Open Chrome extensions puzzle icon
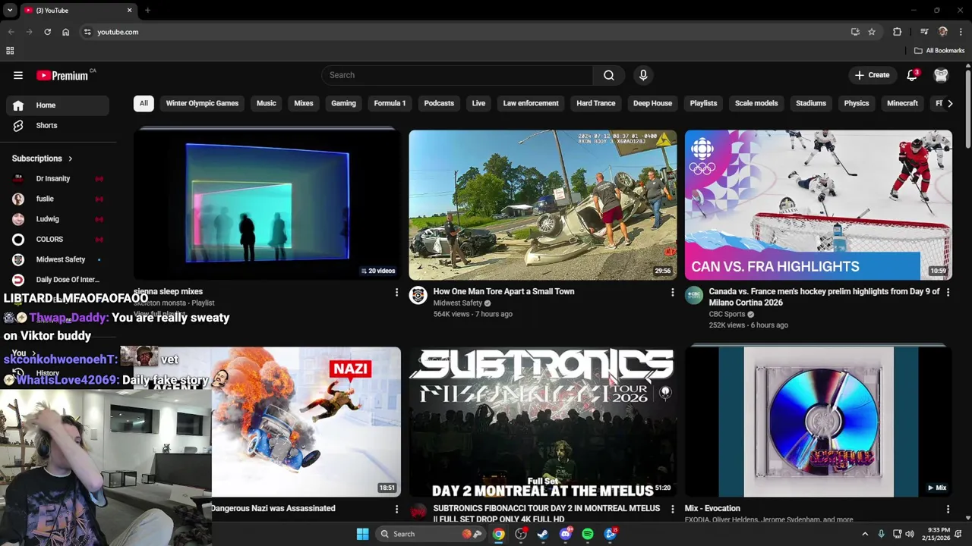This screenshot has width=972, height=546. point(897,32)
